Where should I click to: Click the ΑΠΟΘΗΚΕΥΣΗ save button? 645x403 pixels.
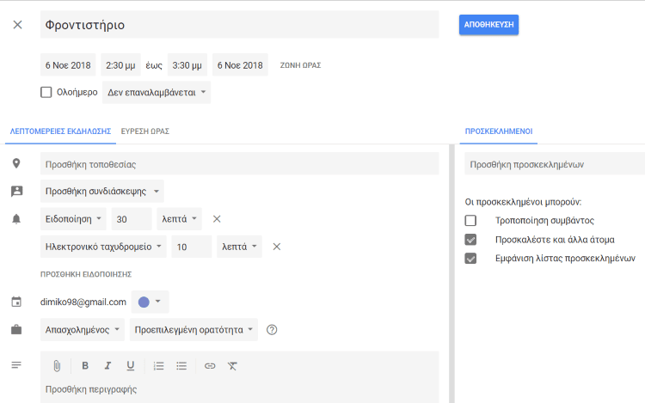(x=488, y=25)
